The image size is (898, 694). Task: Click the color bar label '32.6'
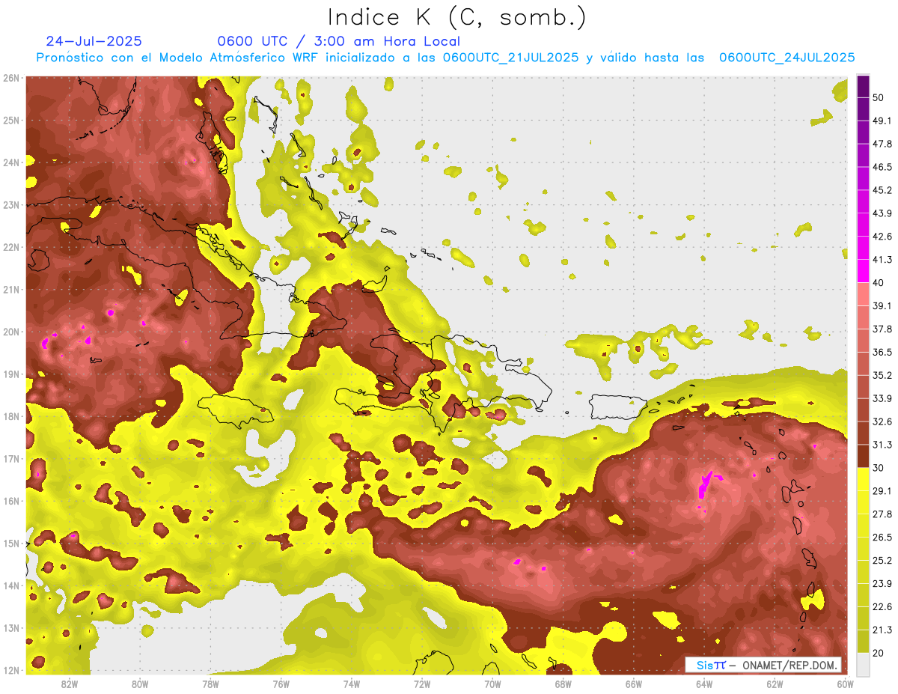click(x=882, y=421)
